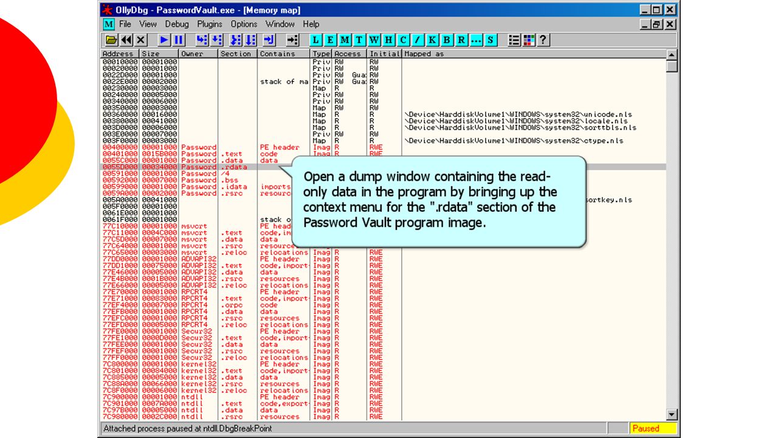Screen dimensions: 778x438
Task: Click the Step into toolbar icon
Action: pyautogui.click(x=202, y=40)
